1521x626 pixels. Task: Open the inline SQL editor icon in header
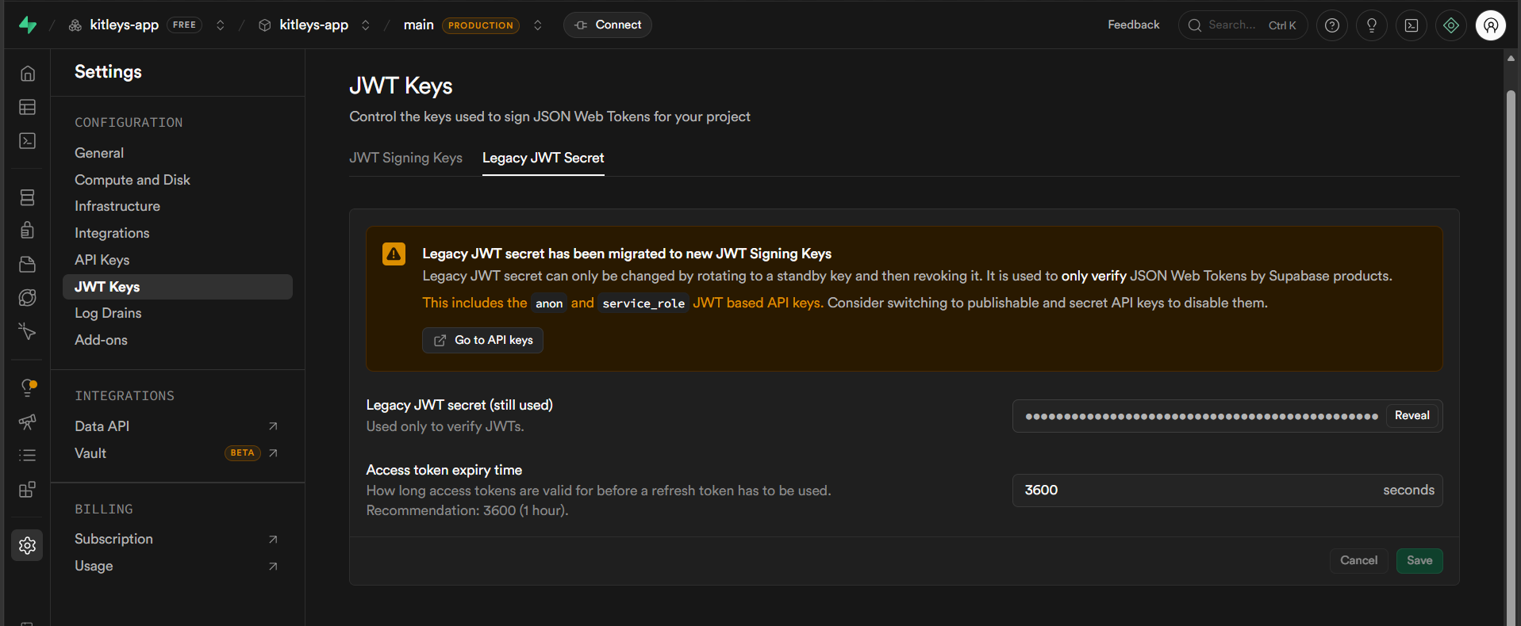(1412, 25)
